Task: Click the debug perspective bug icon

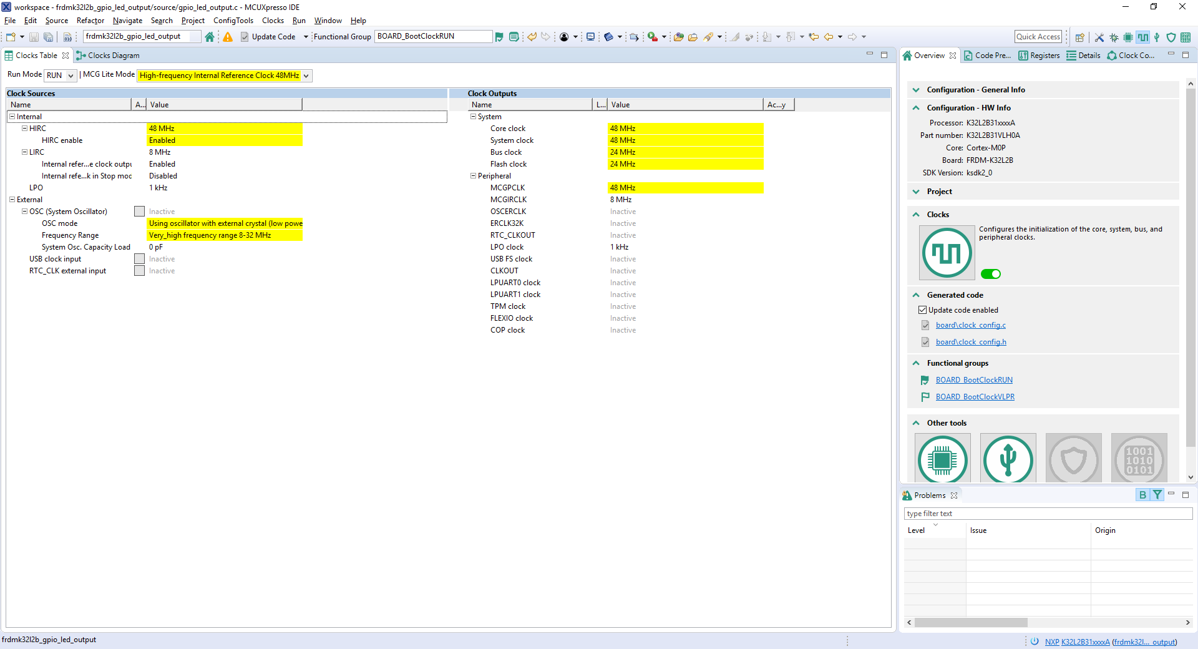Action: coord(1114,37)
